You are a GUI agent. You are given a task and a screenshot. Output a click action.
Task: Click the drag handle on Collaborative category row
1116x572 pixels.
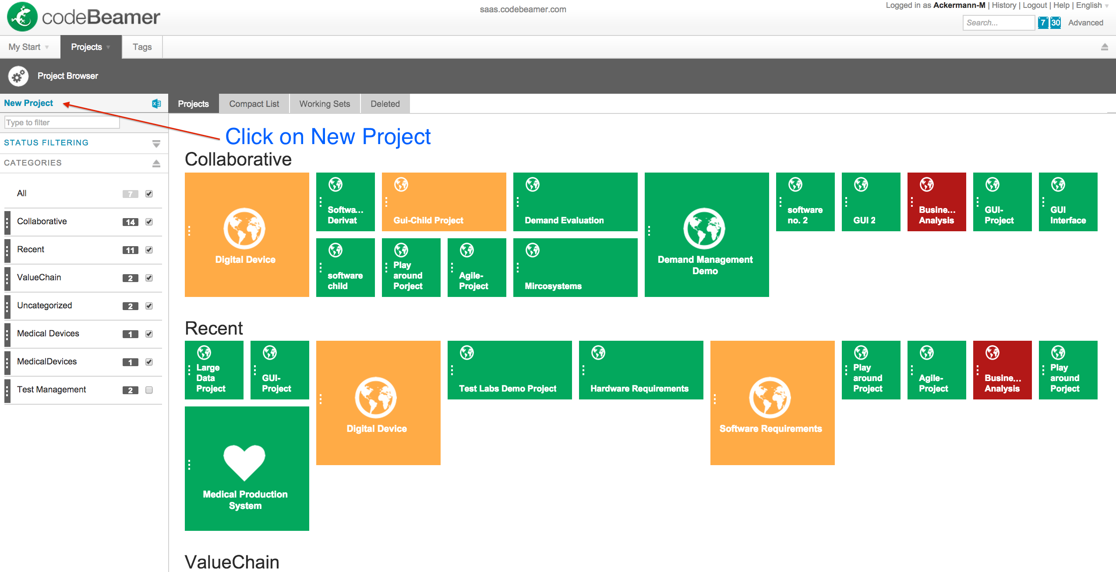coord(7,222)
